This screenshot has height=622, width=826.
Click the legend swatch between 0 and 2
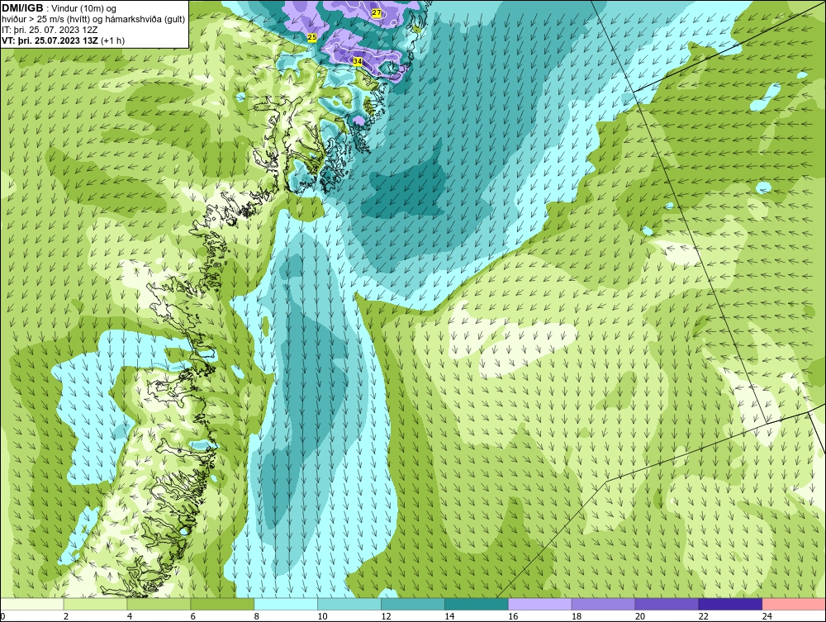click(31, 604)
